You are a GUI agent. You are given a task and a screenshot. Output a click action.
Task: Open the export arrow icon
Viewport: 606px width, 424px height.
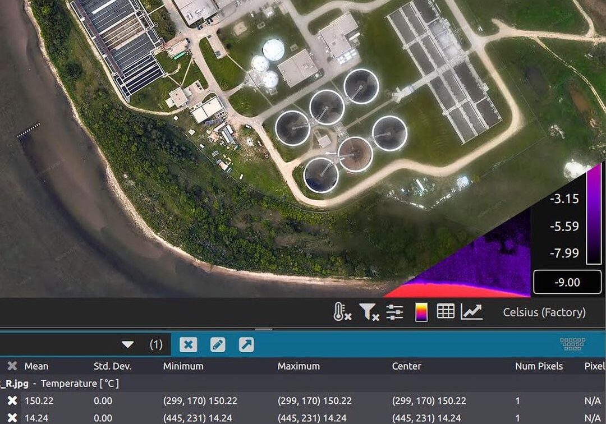tap(246, 344)
